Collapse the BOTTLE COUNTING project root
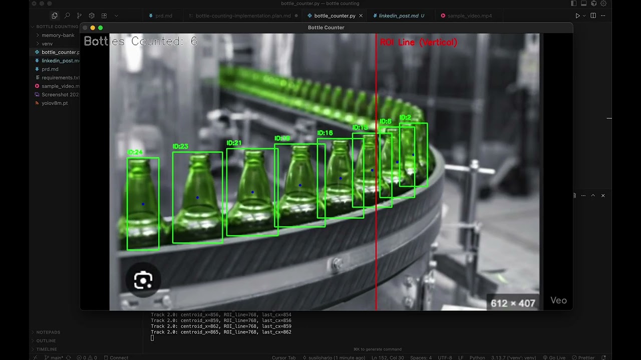Screen dimensions: 641x360 pyautogui.click(x=55, y=26)
